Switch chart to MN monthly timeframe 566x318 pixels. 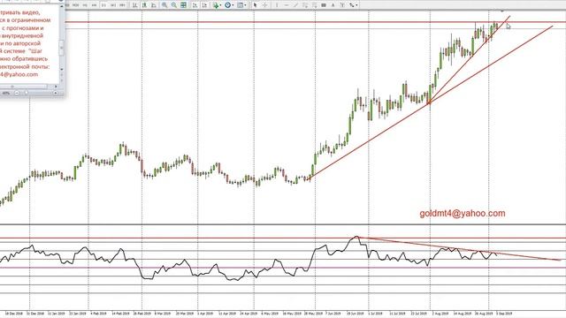(x=122, y=5)
